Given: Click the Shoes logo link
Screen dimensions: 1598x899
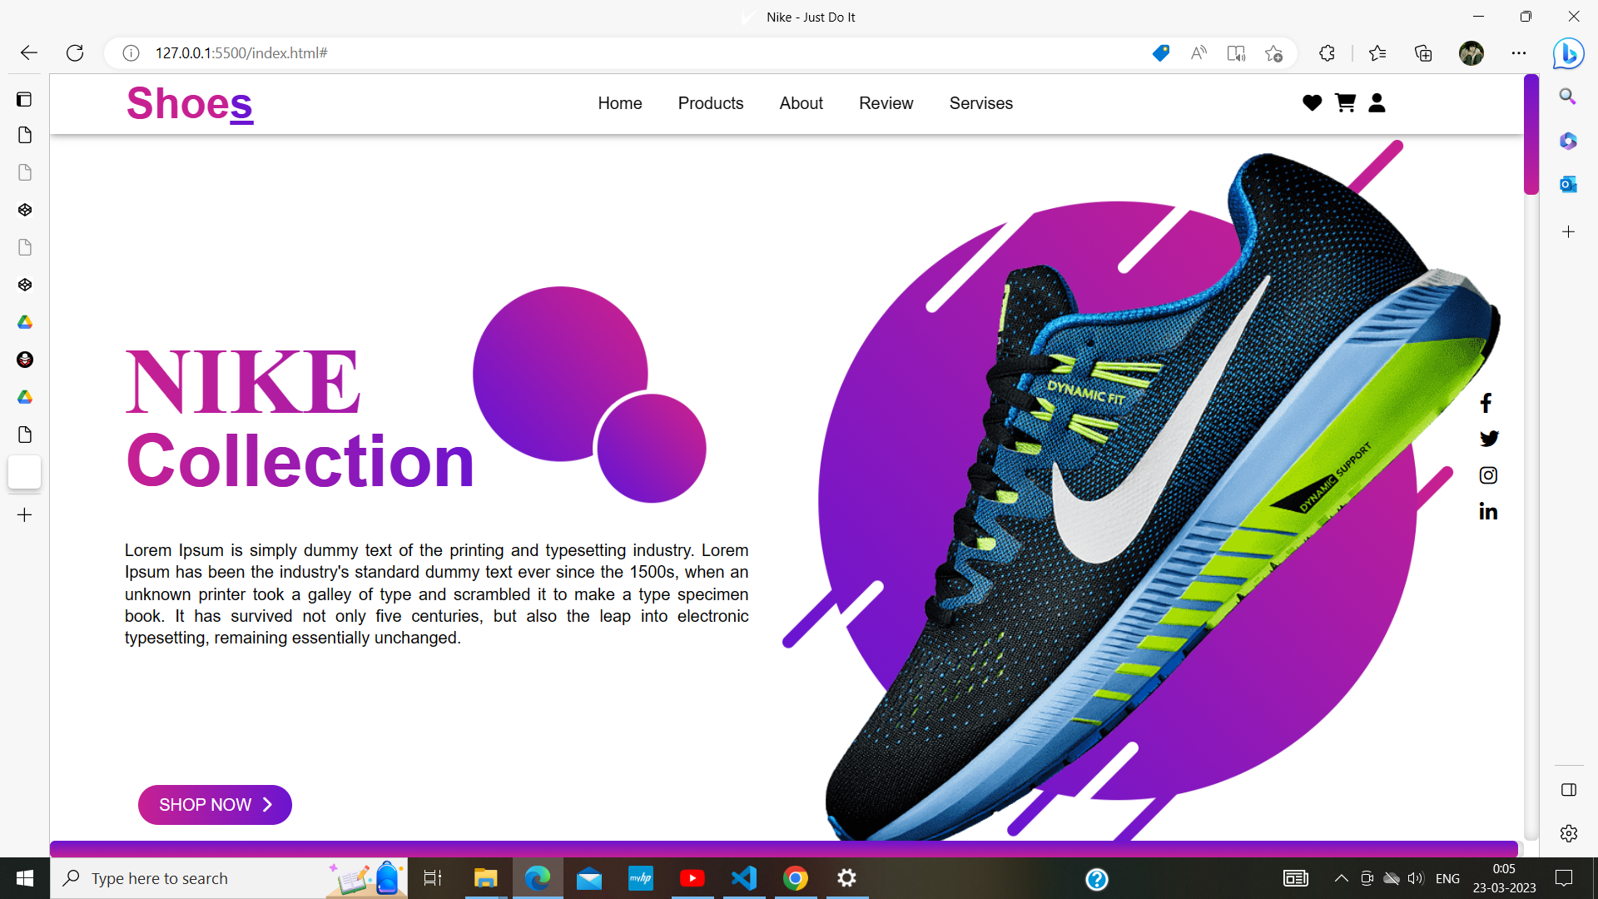Looking at the screenshot, I should (x=189, y=103).
